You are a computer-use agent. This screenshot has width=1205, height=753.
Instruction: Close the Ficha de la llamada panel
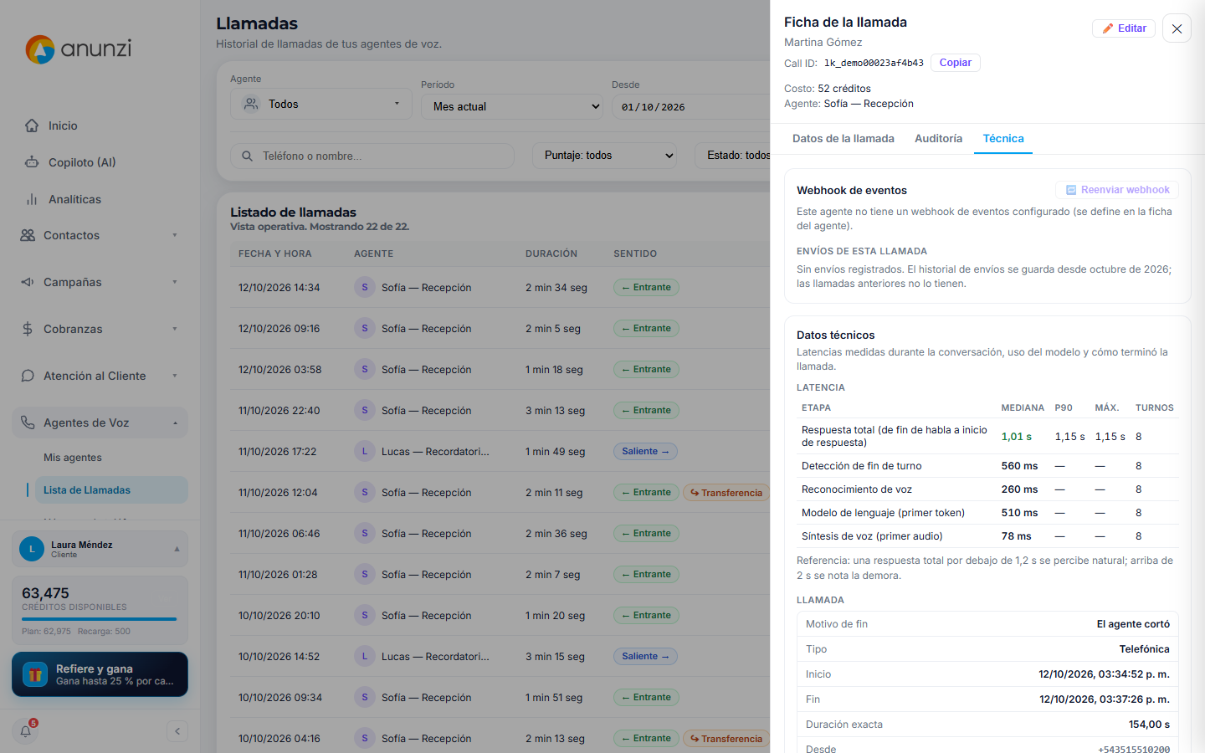click(1177, 28)
